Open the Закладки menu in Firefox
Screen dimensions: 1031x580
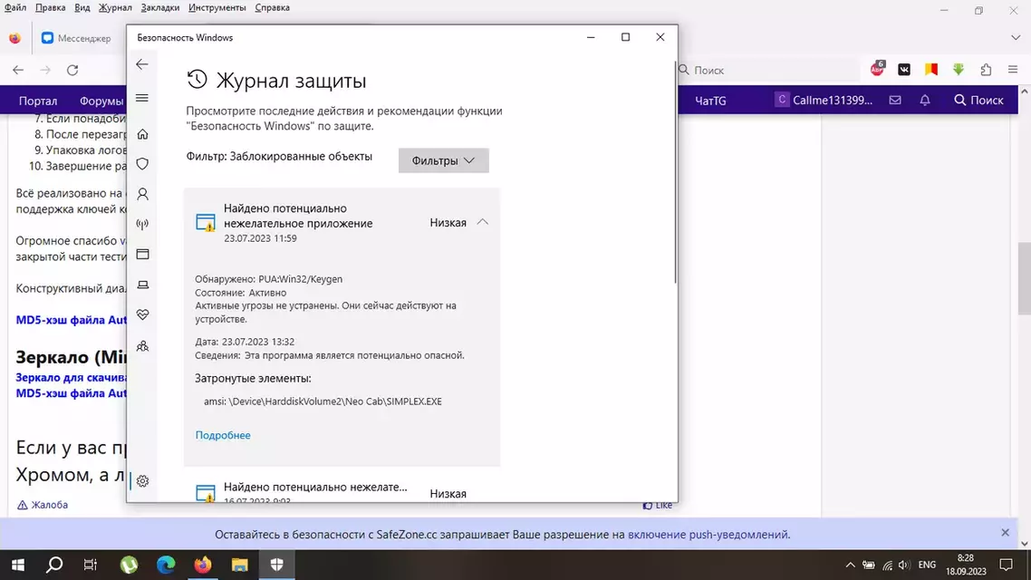pos(159,8)
